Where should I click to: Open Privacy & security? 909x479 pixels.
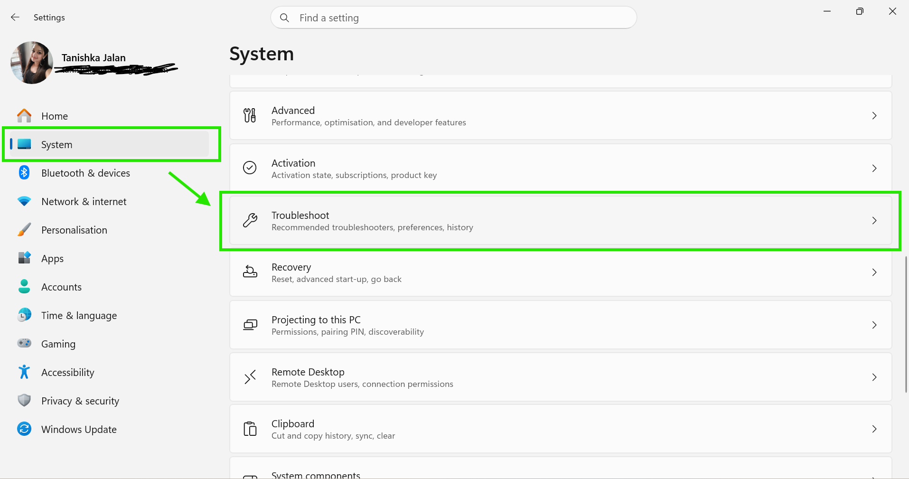pos(110,401)
